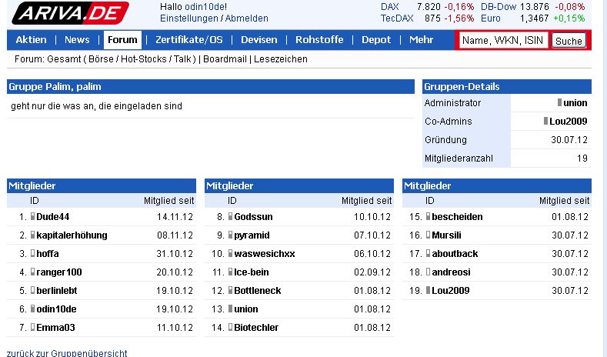Screen dimensions: 607x357
Task: Open the Zertifikate/OS section
Action: click(x=189, y=40)
